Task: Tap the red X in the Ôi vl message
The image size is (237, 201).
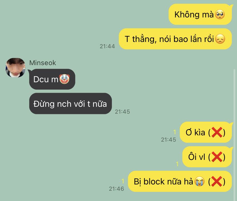Action: (x=217, y=157)
